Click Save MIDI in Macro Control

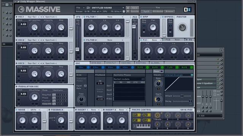(x=186, y=110)
